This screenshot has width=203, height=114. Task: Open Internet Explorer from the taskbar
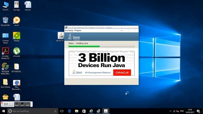click(91, 111)
